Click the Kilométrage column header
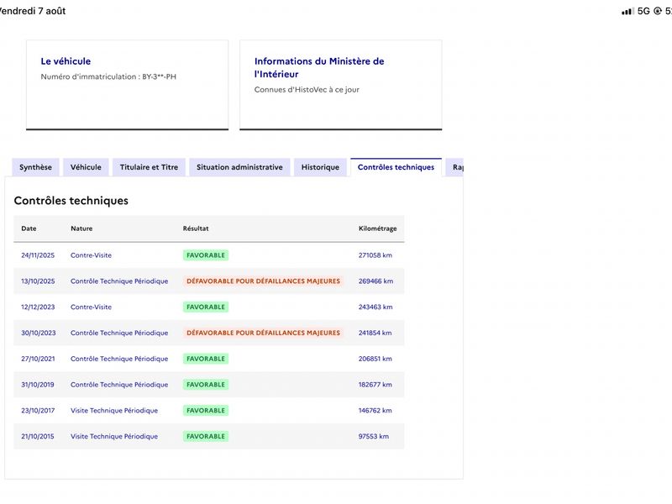This screenshot has height=504, width=672. (x=377, y=228)
